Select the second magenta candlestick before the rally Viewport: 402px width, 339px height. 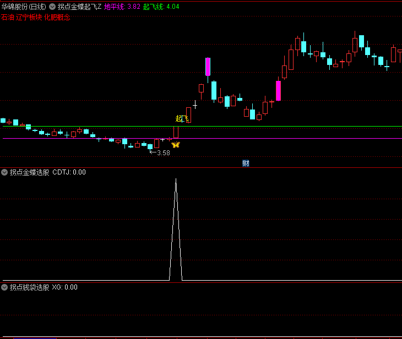[x=278, y=90]
